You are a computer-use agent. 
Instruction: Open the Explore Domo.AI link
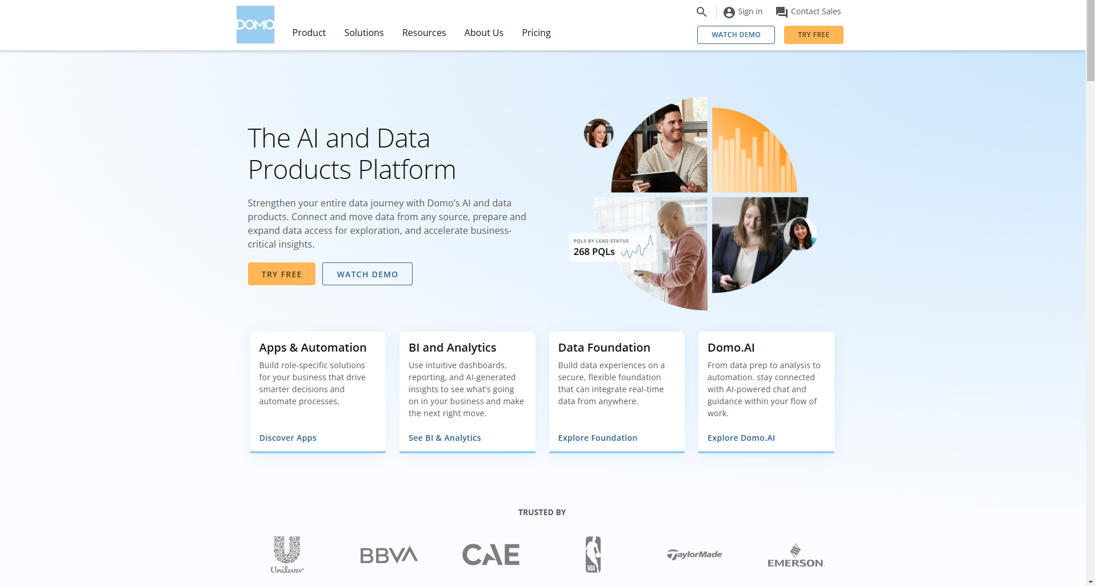pyautogui.click(x=741, y=438)
